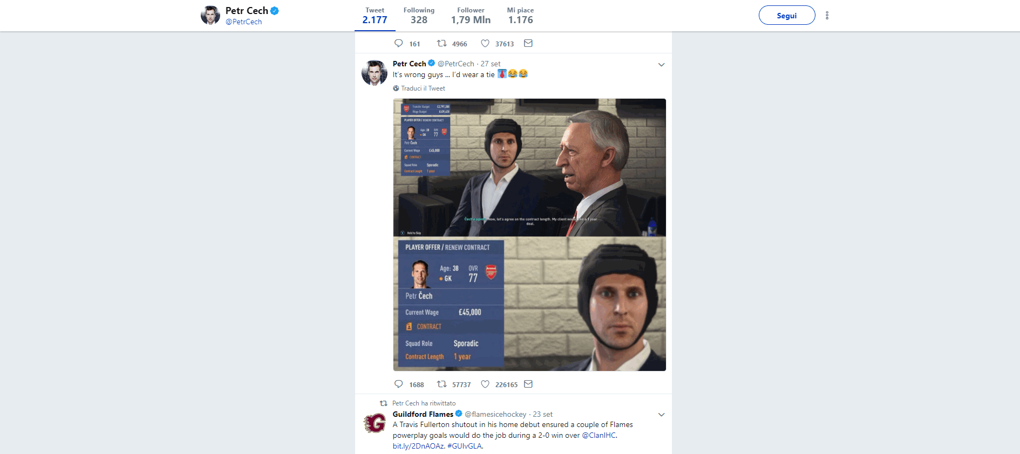Open the Follower tab showing 1,79 Mln

coord(471,16)
